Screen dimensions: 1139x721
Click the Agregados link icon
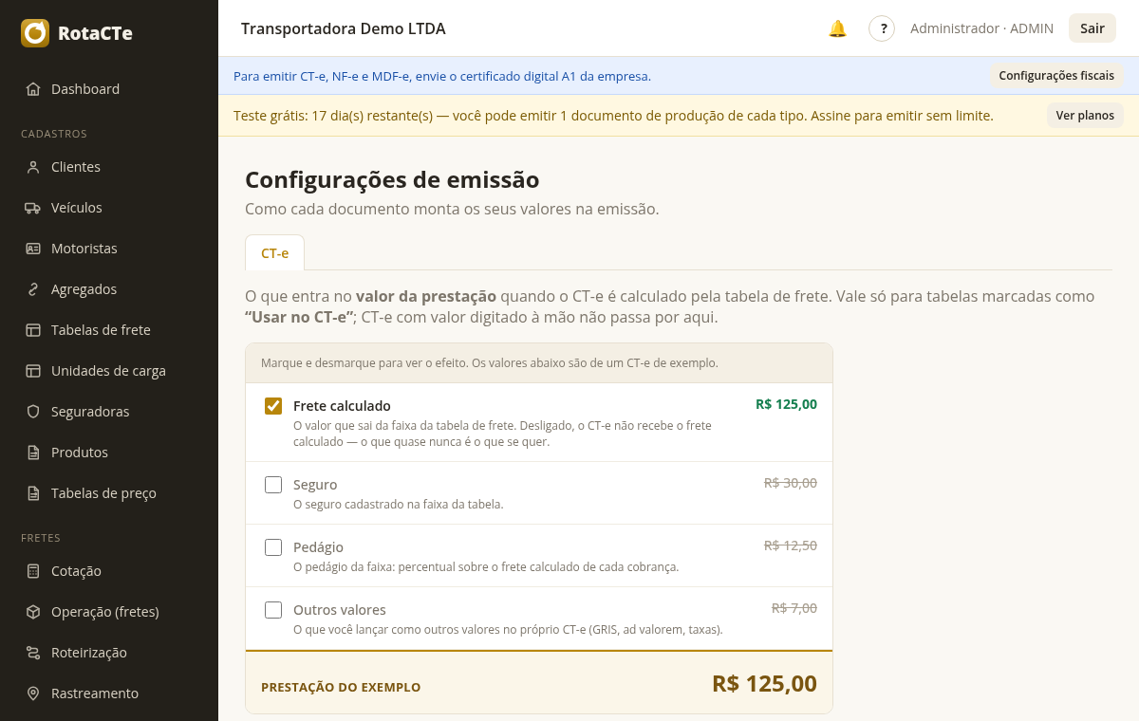33,289
